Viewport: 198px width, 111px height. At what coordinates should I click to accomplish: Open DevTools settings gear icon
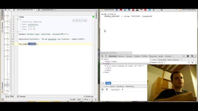188,56
